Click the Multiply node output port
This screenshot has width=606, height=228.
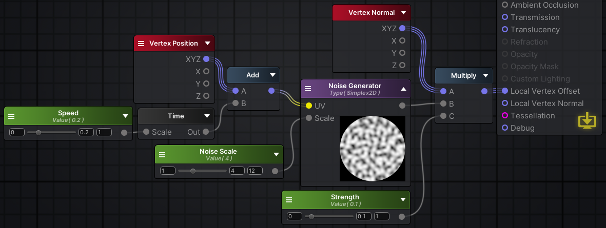[484, 91]
